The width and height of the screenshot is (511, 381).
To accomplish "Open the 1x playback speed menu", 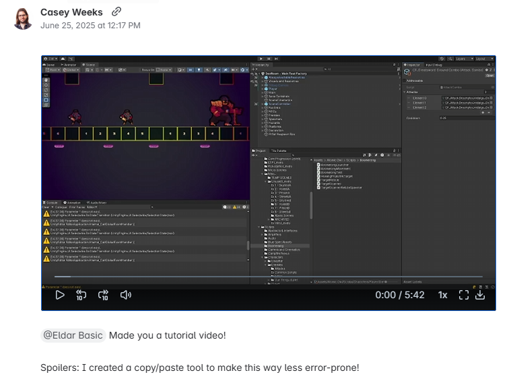I will point(442,295).
